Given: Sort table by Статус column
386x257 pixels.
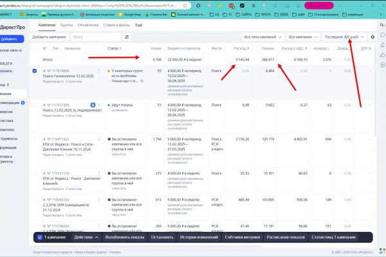Looking at the screenshot, I should 115,48.
